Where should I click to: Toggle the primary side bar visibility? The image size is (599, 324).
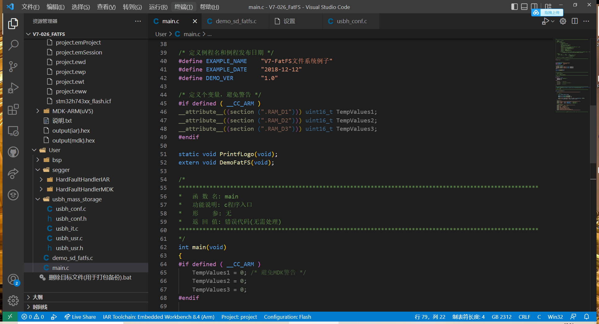click(x=514, y=6)
